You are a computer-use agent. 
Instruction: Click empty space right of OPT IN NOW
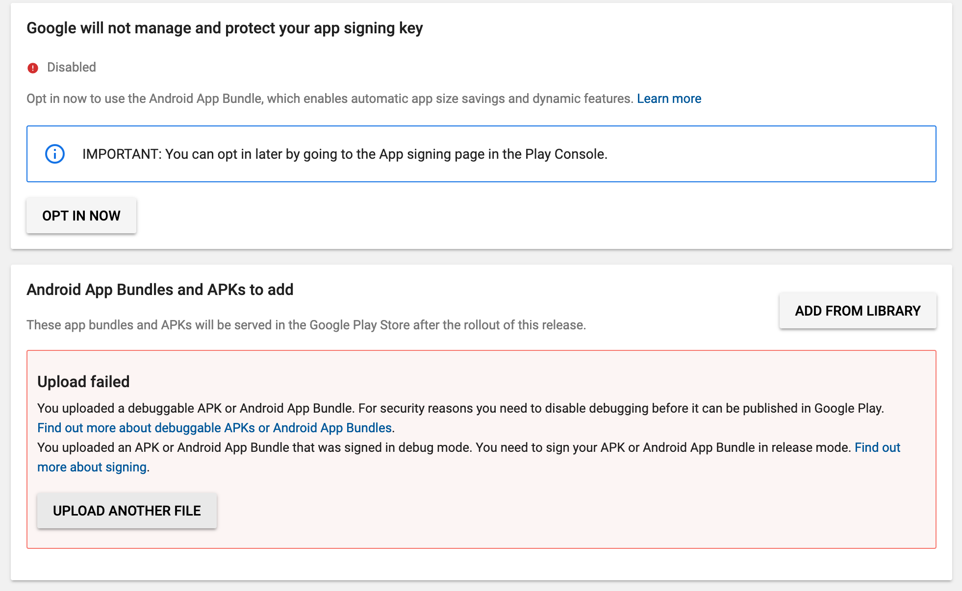click(x=490, y=216)
